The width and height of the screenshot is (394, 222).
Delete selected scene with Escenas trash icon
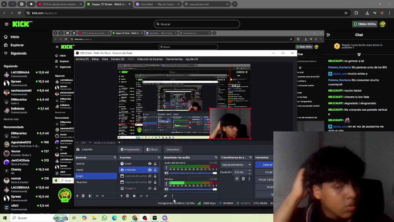point(83,196)
